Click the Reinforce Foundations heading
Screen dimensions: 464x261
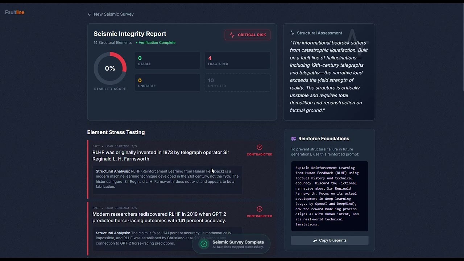coord(324,138)
